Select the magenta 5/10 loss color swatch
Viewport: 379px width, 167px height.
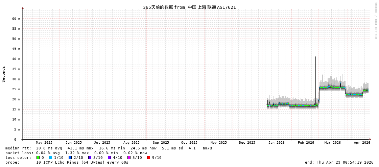click(x=129, y=158)
